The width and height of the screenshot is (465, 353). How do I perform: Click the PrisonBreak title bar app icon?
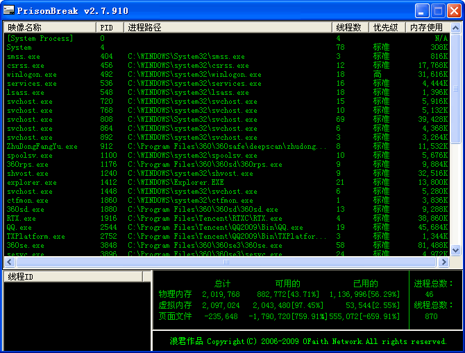pyautogui.click(x=8, y=10)
